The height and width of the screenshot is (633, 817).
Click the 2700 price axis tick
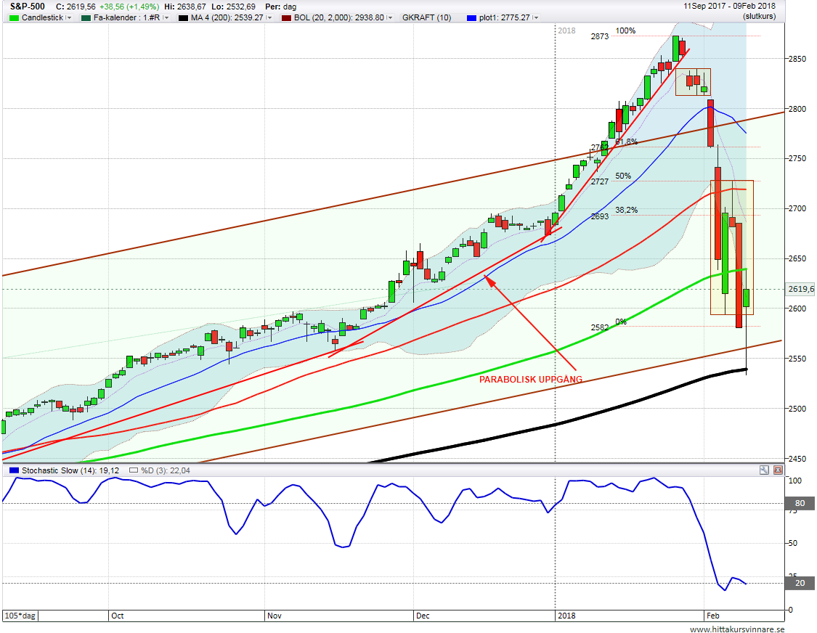tap(797, 208)
